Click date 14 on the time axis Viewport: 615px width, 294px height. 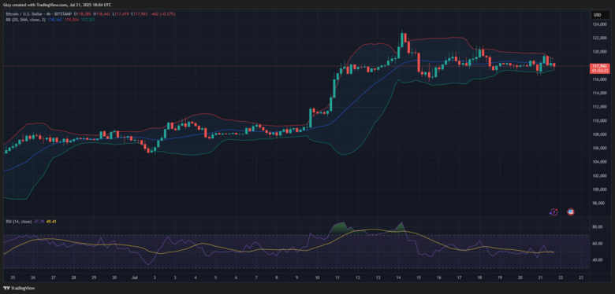point(398,278)
